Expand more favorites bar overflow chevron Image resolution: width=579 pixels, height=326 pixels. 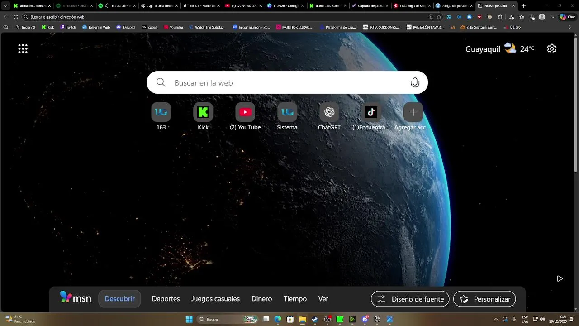tap(570, 27)
